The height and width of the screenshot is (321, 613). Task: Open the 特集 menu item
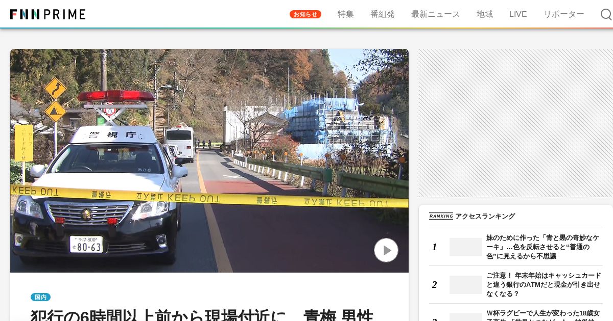coord(346,14)
